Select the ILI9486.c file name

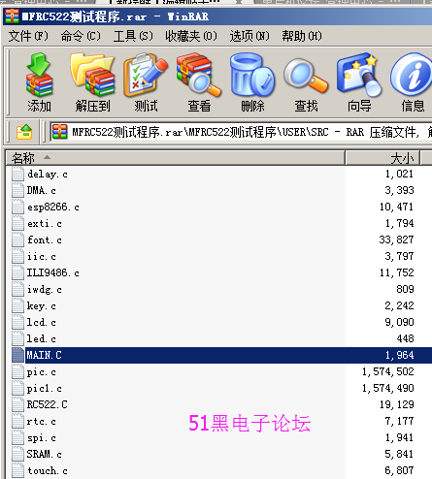tap(53, 272)
